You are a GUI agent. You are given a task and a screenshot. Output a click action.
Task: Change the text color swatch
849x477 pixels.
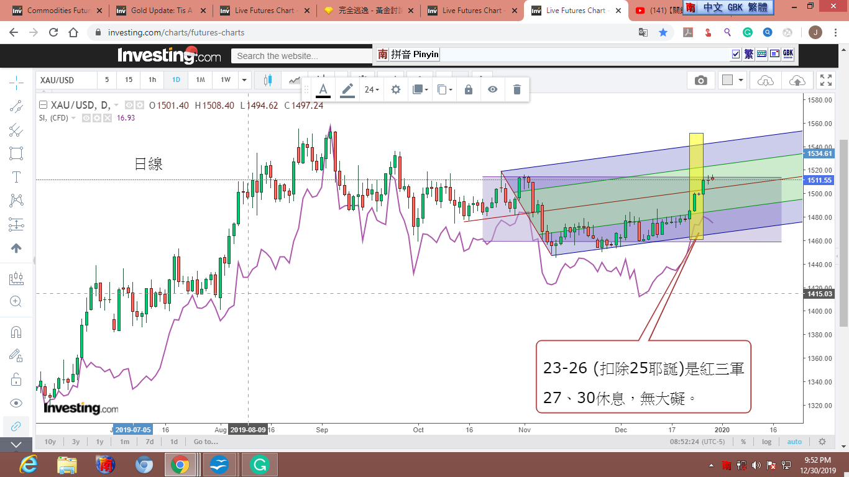[x=323, y=89]
